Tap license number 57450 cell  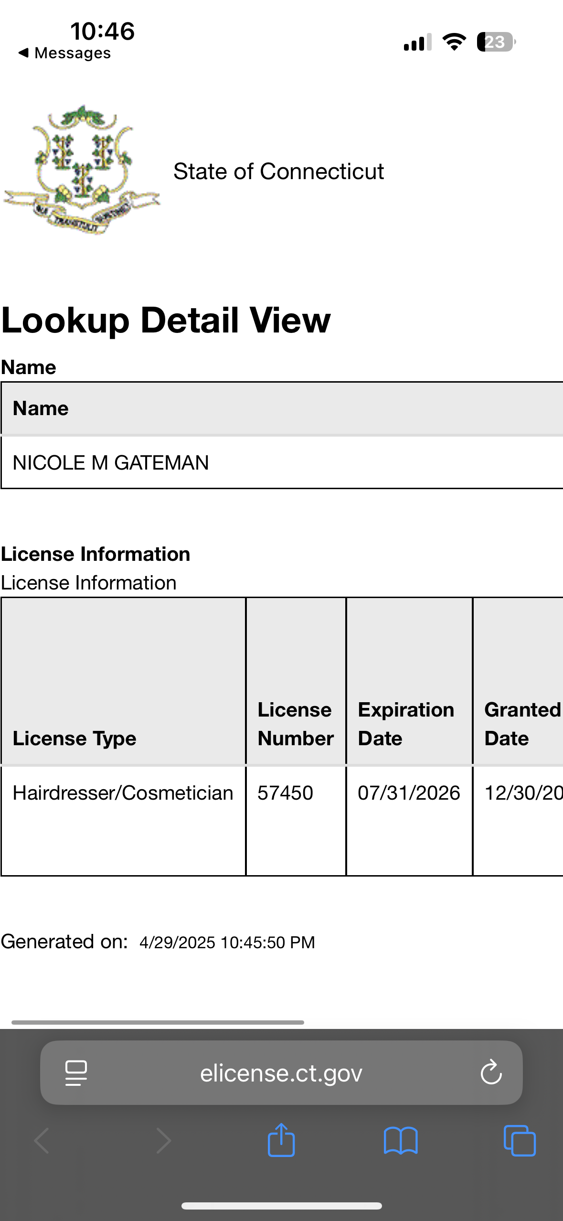286,793
